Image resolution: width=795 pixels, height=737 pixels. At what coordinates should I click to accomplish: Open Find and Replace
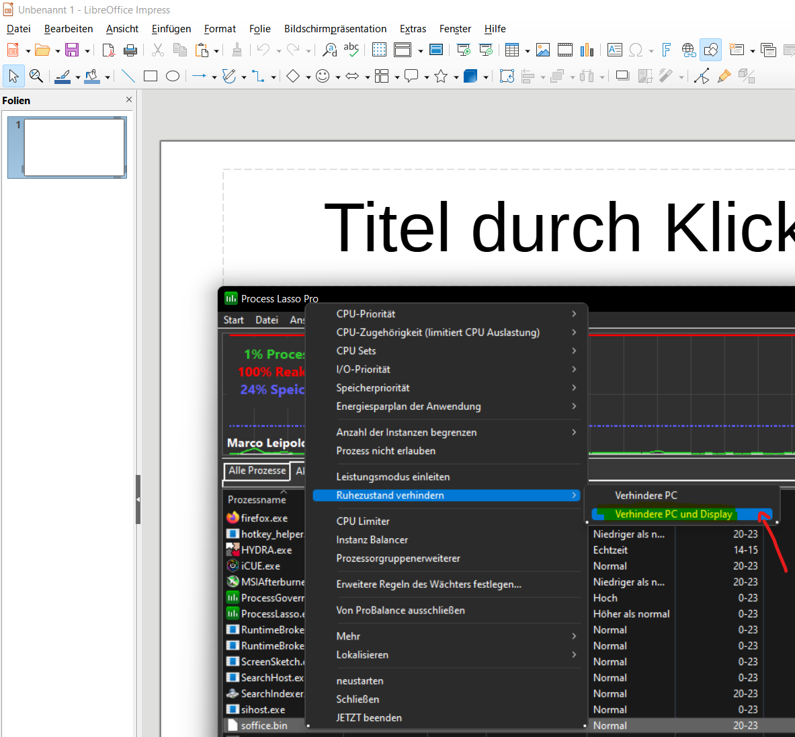[x=329, y=50]
